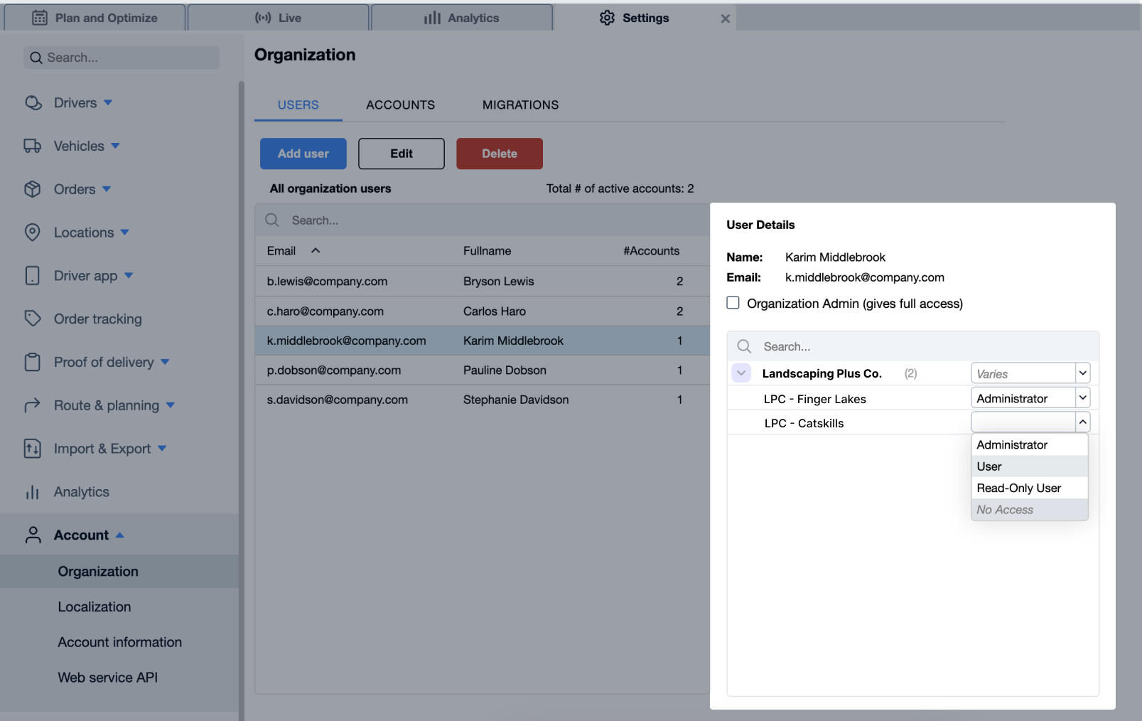Screen dimensions: 1142x721
Task: Click the Proof of delivery clipboard icon
Action: 33,362
